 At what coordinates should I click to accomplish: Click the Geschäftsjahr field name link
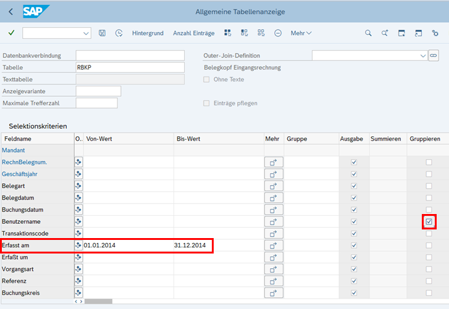click(x=21, y=174)
